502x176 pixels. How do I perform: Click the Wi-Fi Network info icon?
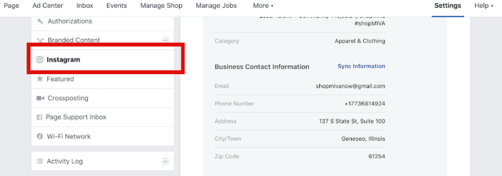pos(40,136)
